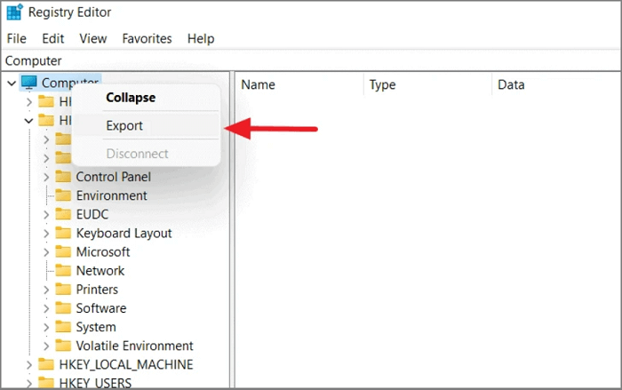Click the address bar showing Computer
This screenshot has width=622, height=390.
311,60
